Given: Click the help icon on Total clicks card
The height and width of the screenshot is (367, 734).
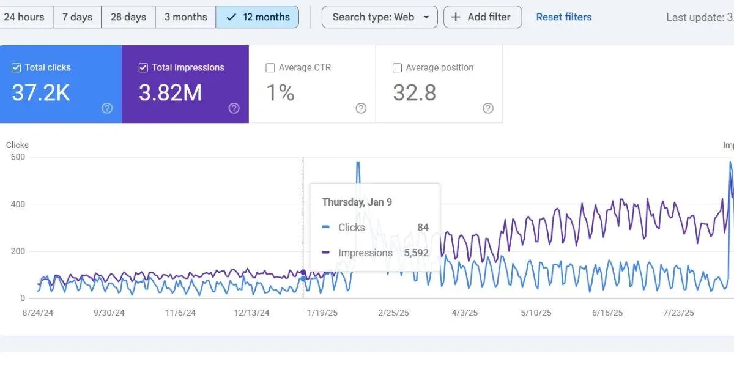Looking at the screenshot, I should click(107, 108).
